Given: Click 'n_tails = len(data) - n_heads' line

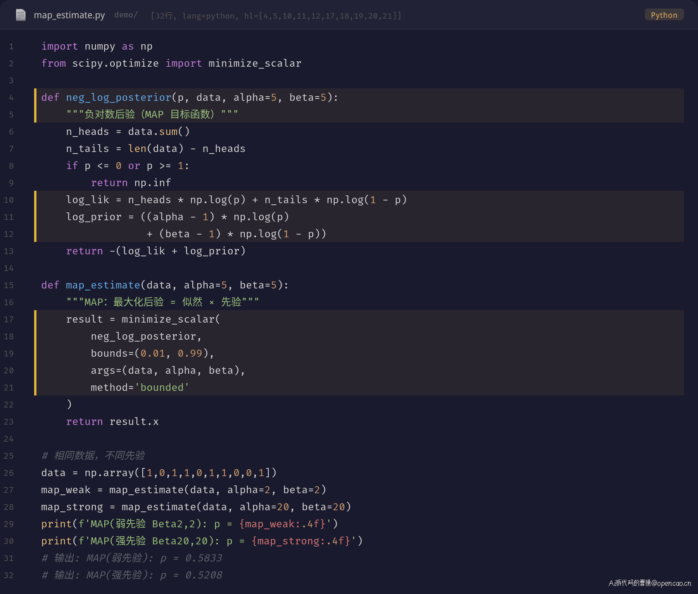Looking at the screenshot, I should click(156, 149).
